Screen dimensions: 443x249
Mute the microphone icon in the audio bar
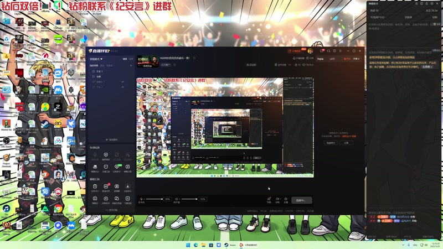pyautogui.click(x=141, y=199)
